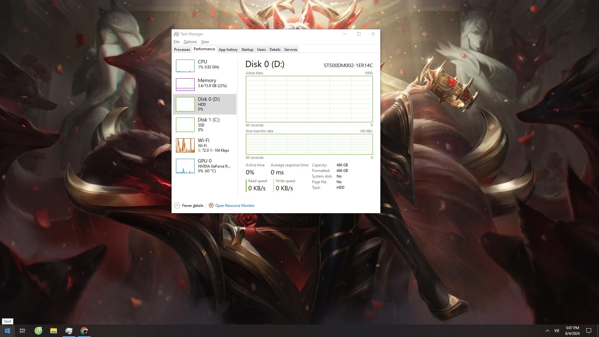Open the Options menu
The width and height of the screenshot is (599, 337).
(190, 42)
